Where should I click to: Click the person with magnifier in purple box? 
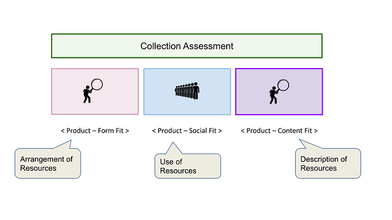click(279, 91)
